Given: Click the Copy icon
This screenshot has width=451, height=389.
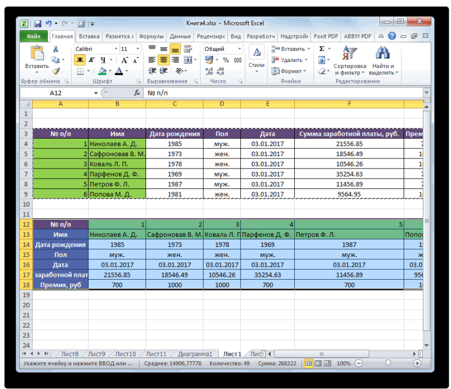Looking at the screenshot, I should click(x=55, y=60).
